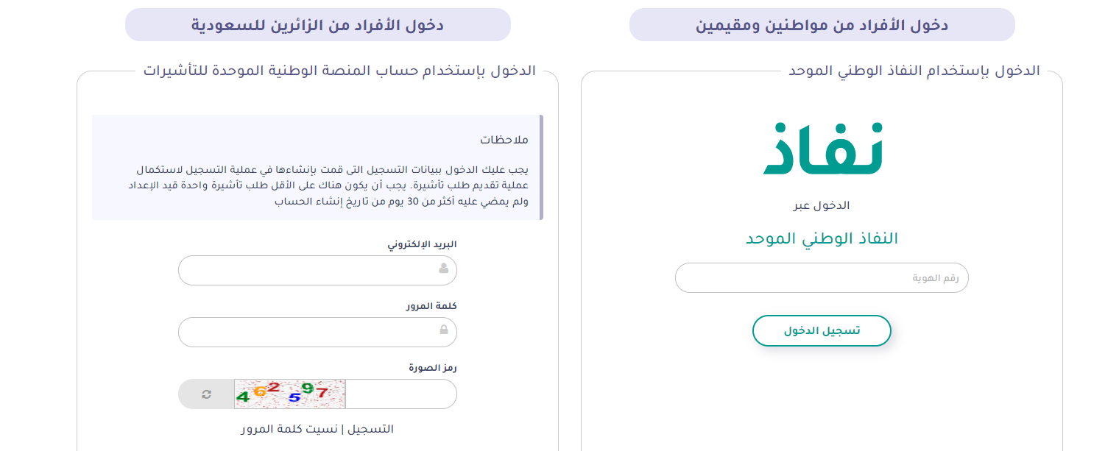Focus the البريد الإلكتروني email input field
The width and height of the screenshot is (1105, 451).
[309, 270]
